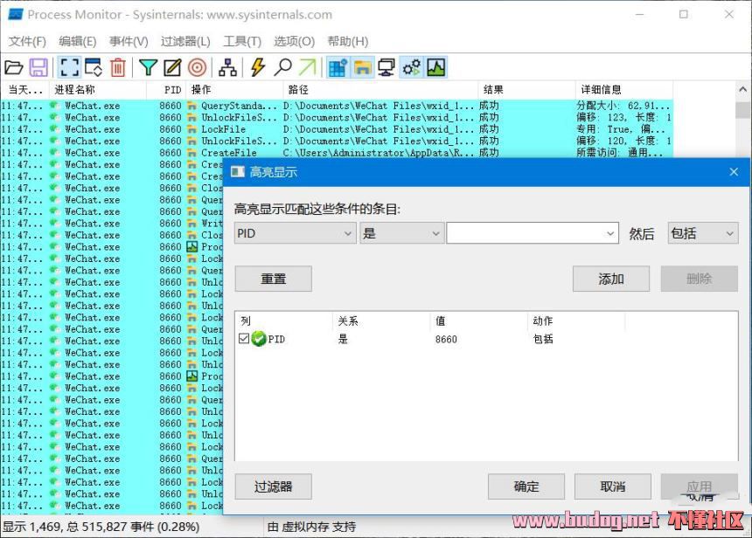Click the Save icon in toolbar

pyautogui.click(x=38, y=67)
